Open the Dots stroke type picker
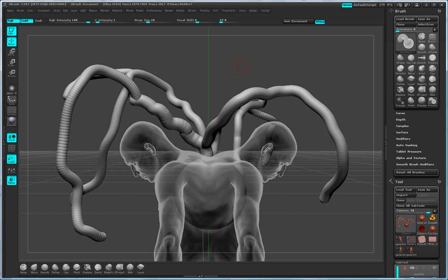The height and width of the screenshot is (280, 448). [12, 100]
